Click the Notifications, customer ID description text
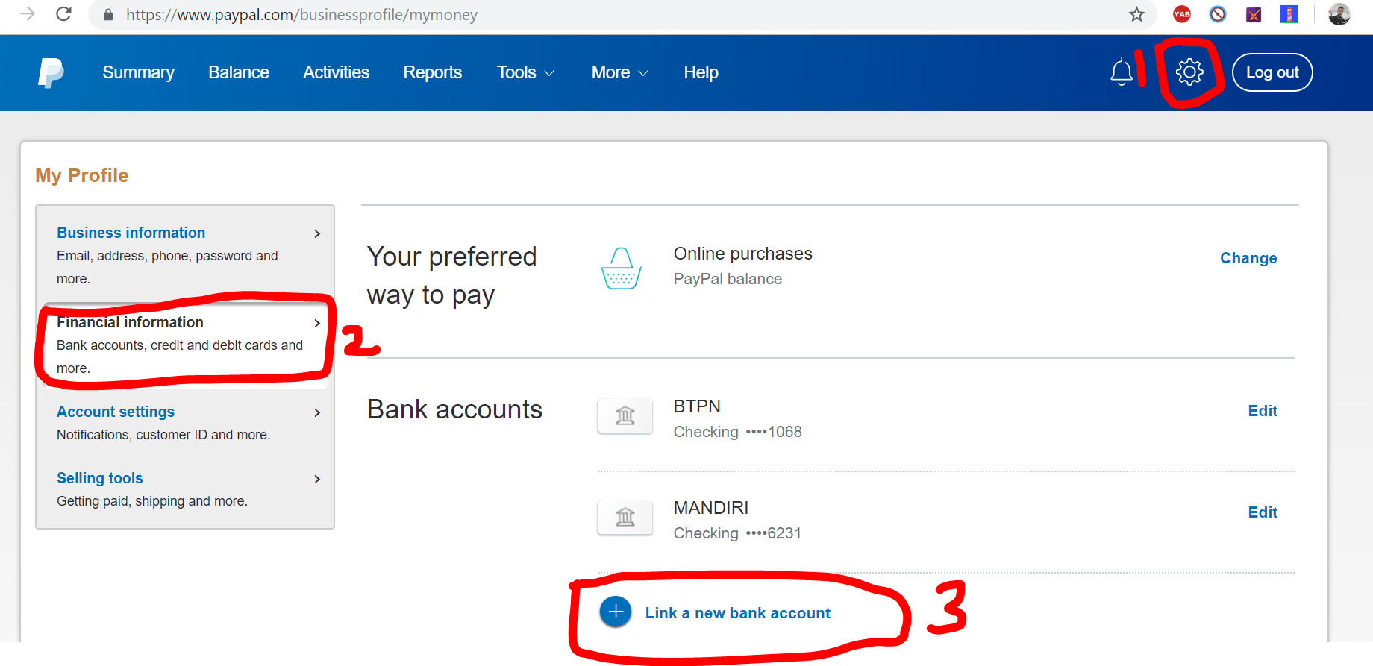 (163, 435)
